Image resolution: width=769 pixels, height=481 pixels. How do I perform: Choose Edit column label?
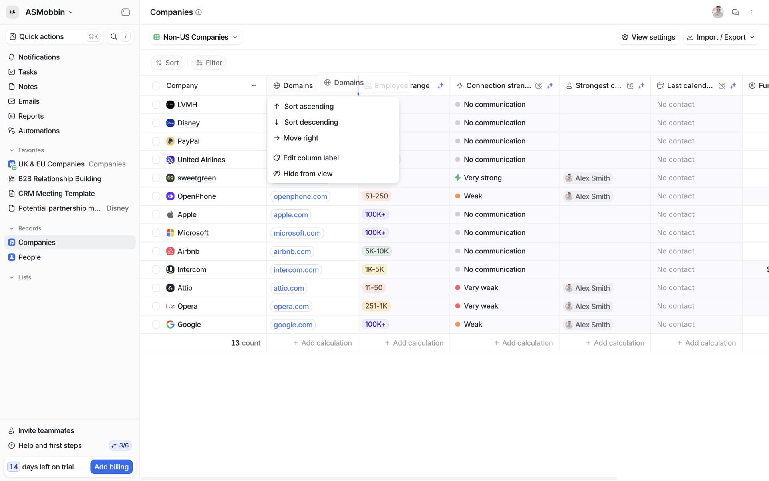pyautogui.click(x=333, y=158)
